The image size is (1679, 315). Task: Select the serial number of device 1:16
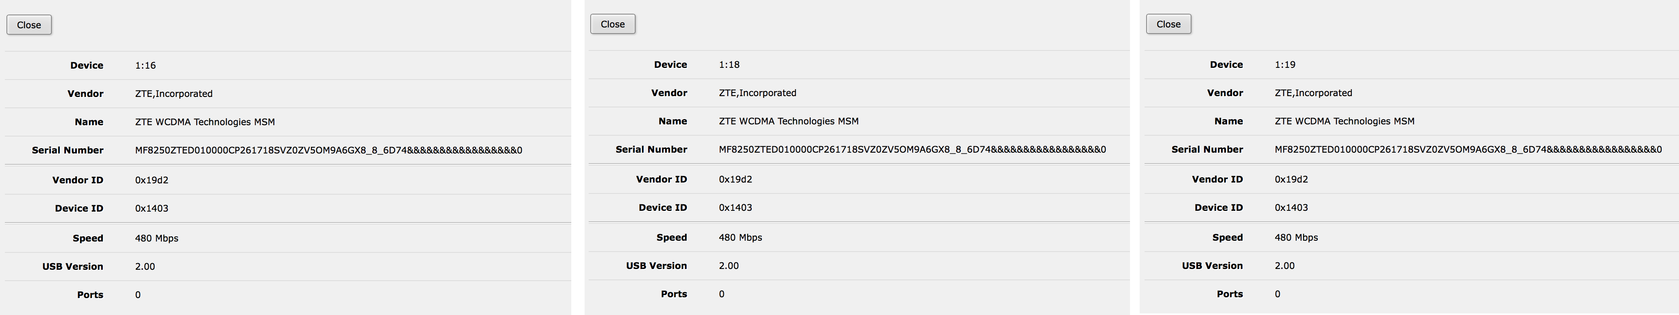coord(329,150)
